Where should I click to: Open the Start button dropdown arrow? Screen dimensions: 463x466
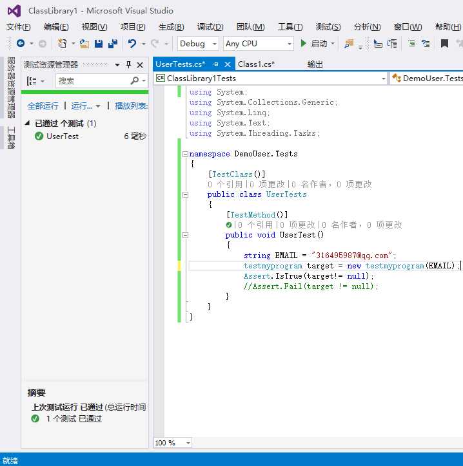click(333, 44)
